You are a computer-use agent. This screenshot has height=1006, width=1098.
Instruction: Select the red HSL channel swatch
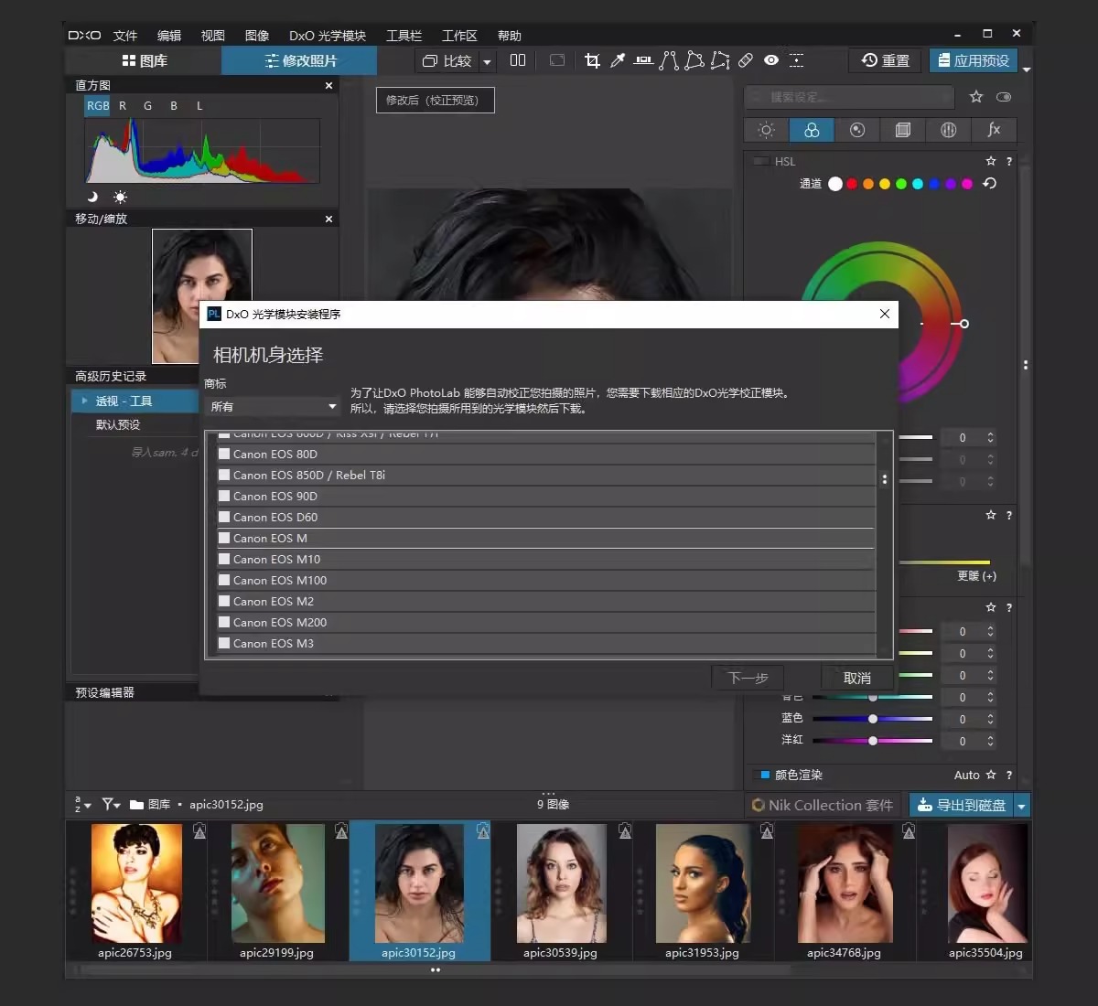tap(852, 184)
